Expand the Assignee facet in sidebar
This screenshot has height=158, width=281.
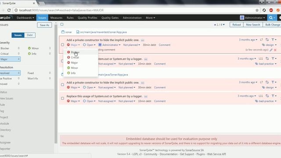(x=5, y=142)
